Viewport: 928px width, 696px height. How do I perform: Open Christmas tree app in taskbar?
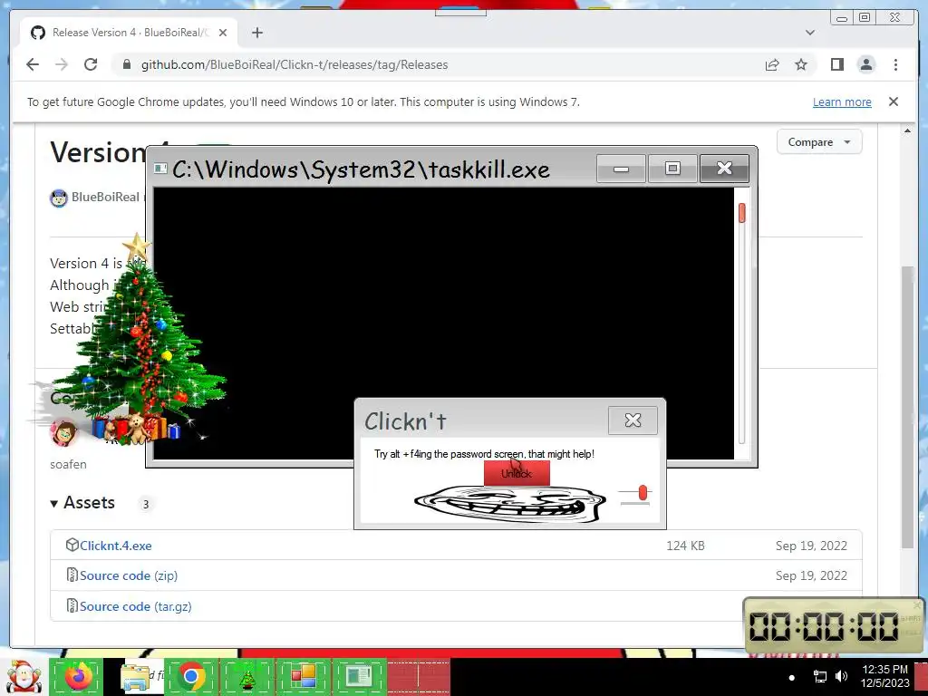point(246,677)
